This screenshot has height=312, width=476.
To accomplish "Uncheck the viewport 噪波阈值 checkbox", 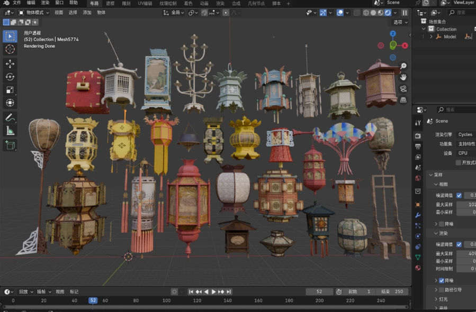I will (459, 195).
